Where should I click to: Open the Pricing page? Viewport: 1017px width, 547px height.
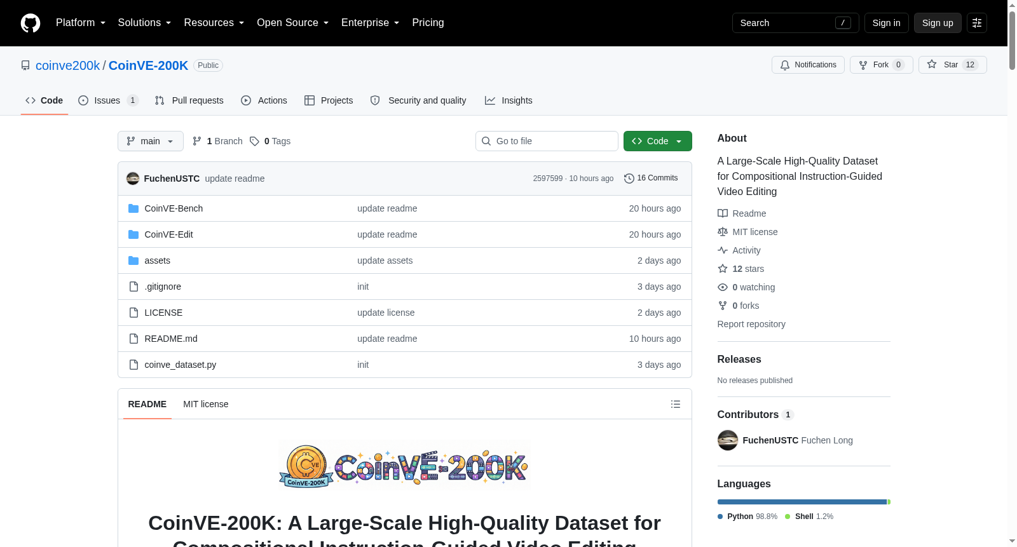(x=428, y=23)
